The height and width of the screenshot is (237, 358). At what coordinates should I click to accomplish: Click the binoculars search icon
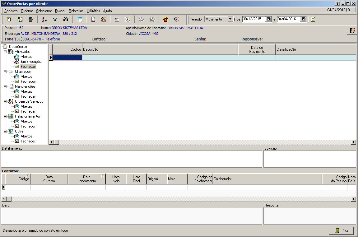pos(66,19)
